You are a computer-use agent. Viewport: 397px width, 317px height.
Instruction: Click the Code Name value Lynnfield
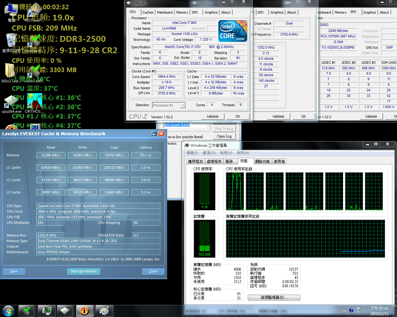(x=169, y=28)
